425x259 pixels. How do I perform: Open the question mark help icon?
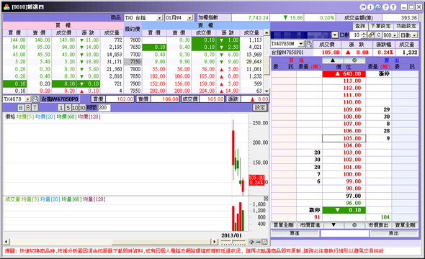click(x=385, y=7)
